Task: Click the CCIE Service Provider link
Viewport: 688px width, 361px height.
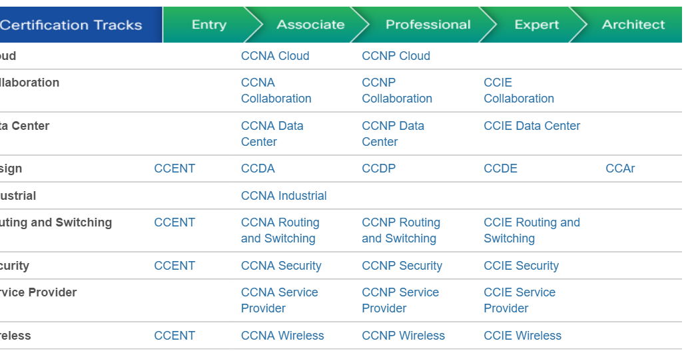Action: pos(519,300)
